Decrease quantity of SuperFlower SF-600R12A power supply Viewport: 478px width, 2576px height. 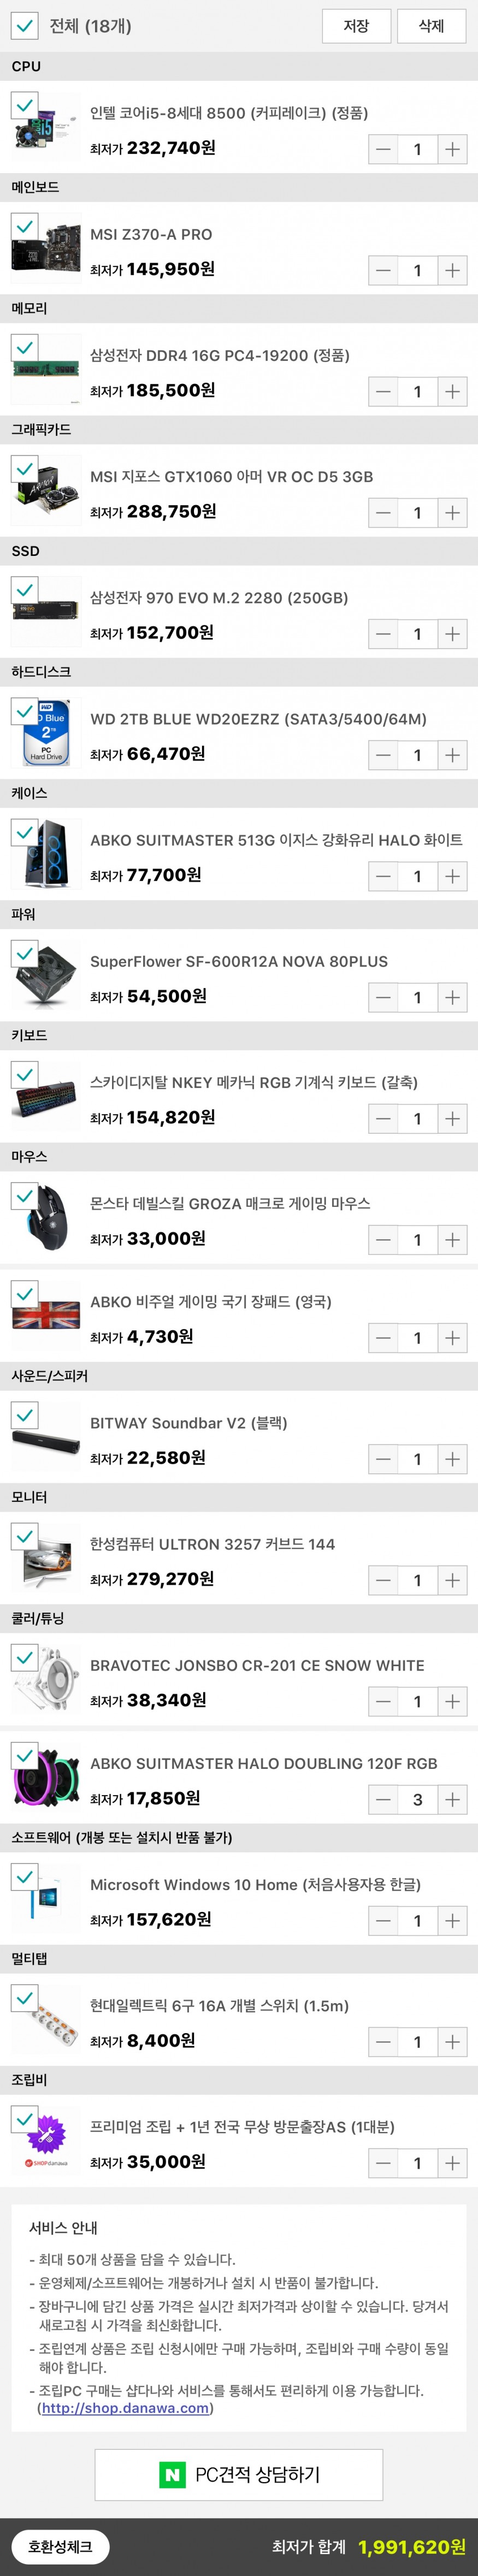click(383, 998)
